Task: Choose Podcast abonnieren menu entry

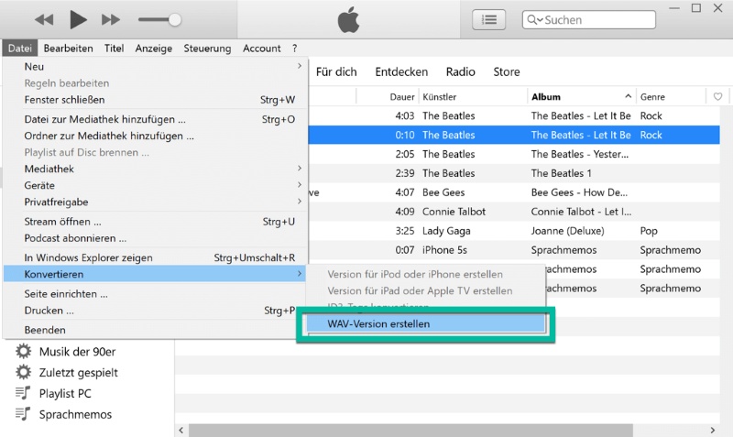Action: click(155, 238)
